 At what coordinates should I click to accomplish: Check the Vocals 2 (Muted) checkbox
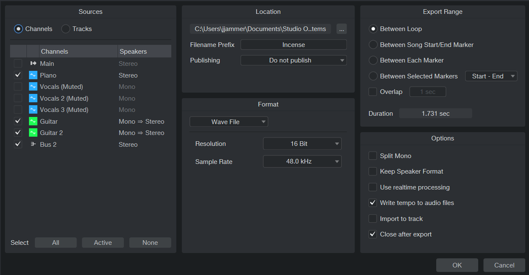pos(18,98)
